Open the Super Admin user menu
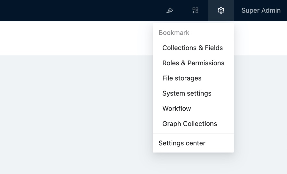Image resolution: width=287 pixels, height=174 pixels. [x=261, y=11]
